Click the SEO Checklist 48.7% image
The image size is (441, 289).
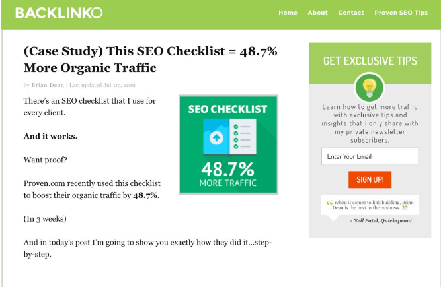(228, 144)
